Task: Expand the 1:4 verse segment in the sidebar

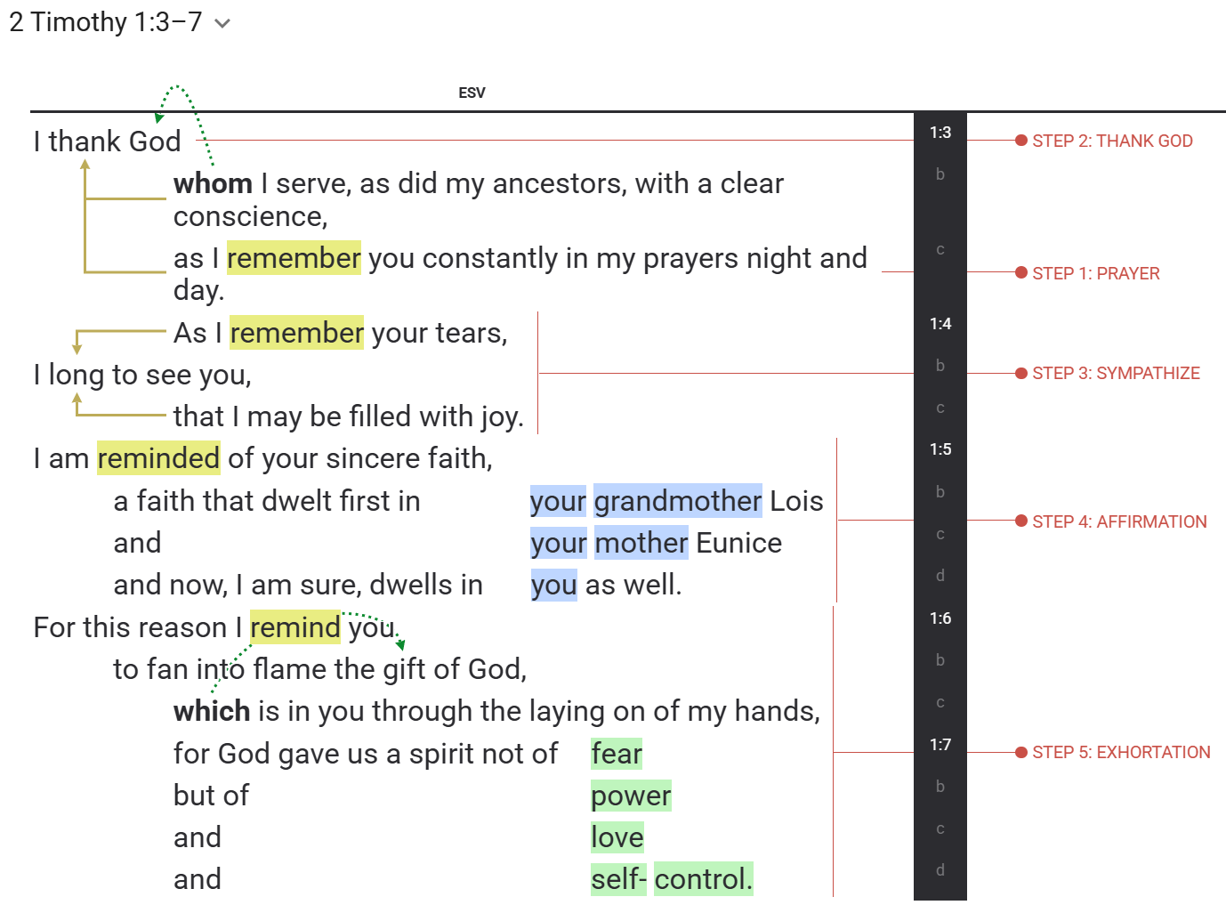Action: (x=940, y=324)
